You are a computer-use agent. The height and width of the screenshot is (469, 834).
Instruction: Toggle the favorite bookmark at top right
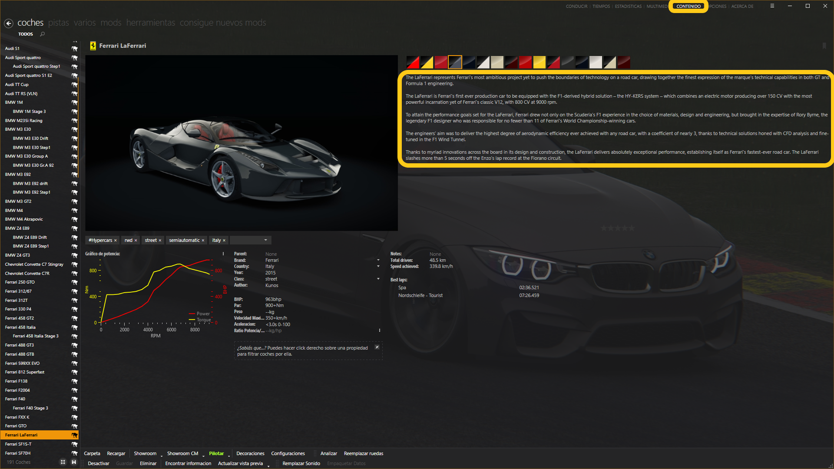[824, 46]
